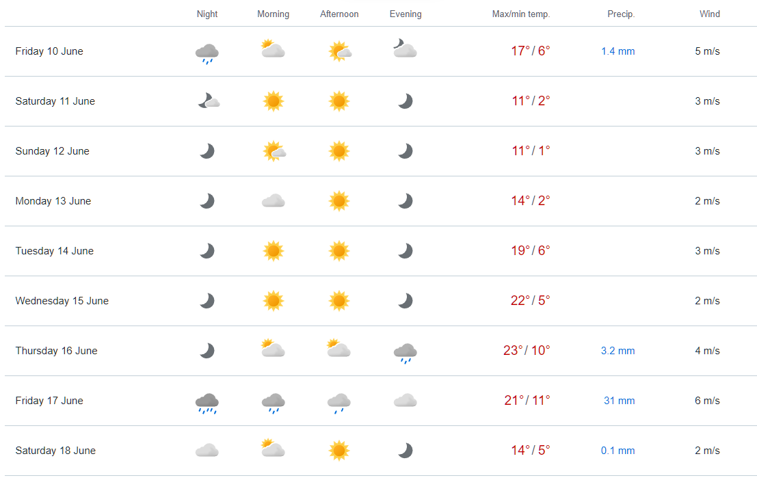Click the Precip. column header
The height and width of the screenshot is (478, 757).
(x=621, y=14)
